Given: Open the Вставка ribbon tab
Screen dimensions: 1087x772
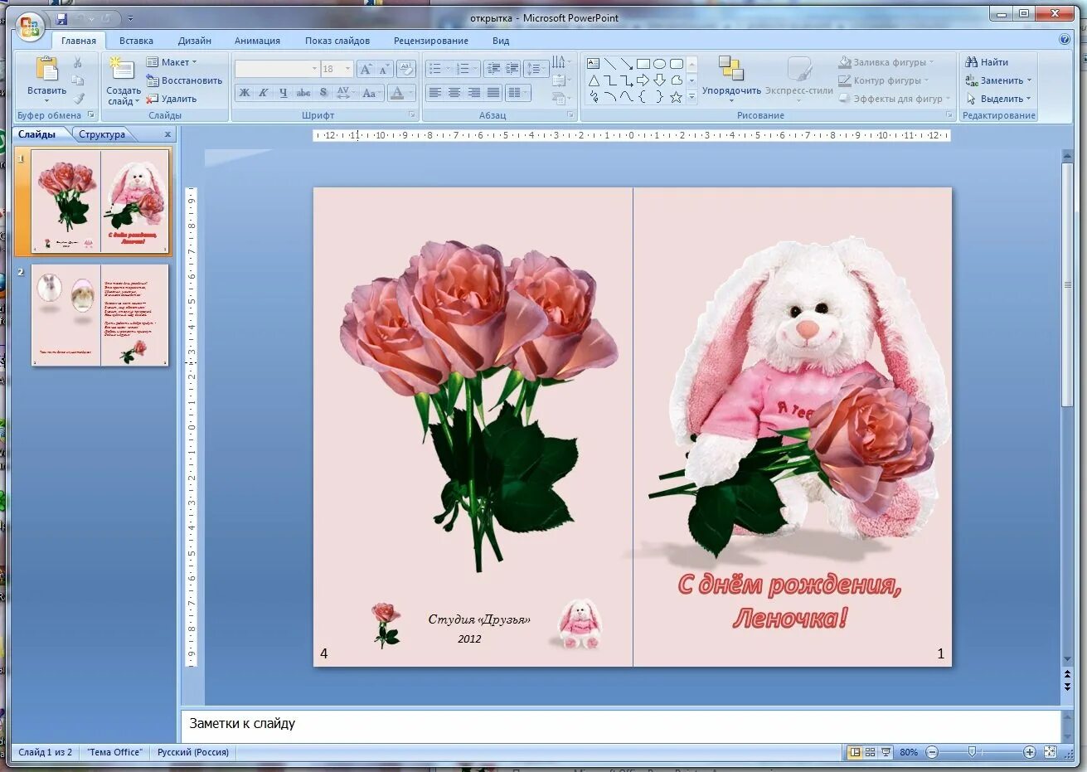Looking at the screenshot, I should 136,41.
